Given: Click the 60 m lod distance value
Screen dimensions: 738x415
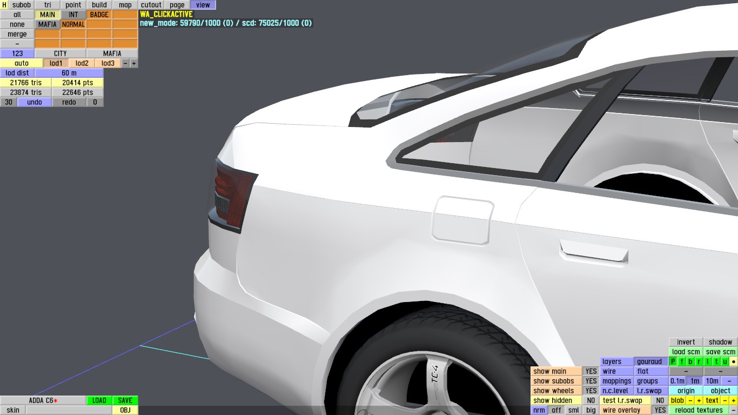Looking at the screenshot, I should (x=69, y=73).
